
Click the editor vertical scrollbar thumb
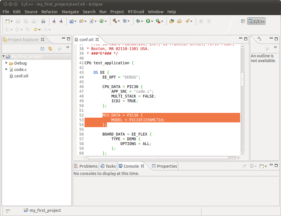point(243,79)
